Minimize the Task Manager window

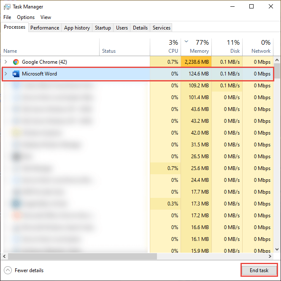(232, 7)
